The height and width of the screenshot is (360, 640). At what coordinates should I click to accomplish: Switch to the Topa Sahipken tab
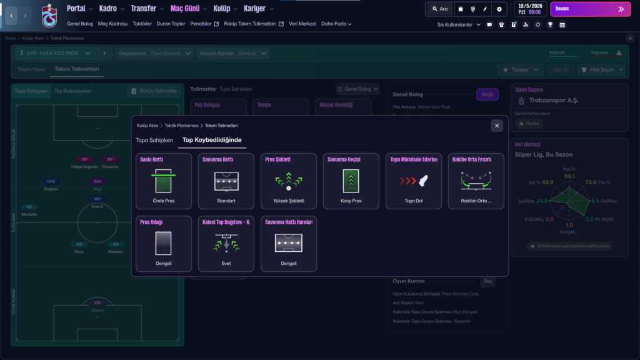153,140
